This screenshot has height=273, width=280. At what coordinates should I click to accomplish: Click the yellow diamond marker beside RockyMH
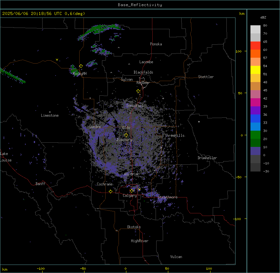(x=81, y=66)
